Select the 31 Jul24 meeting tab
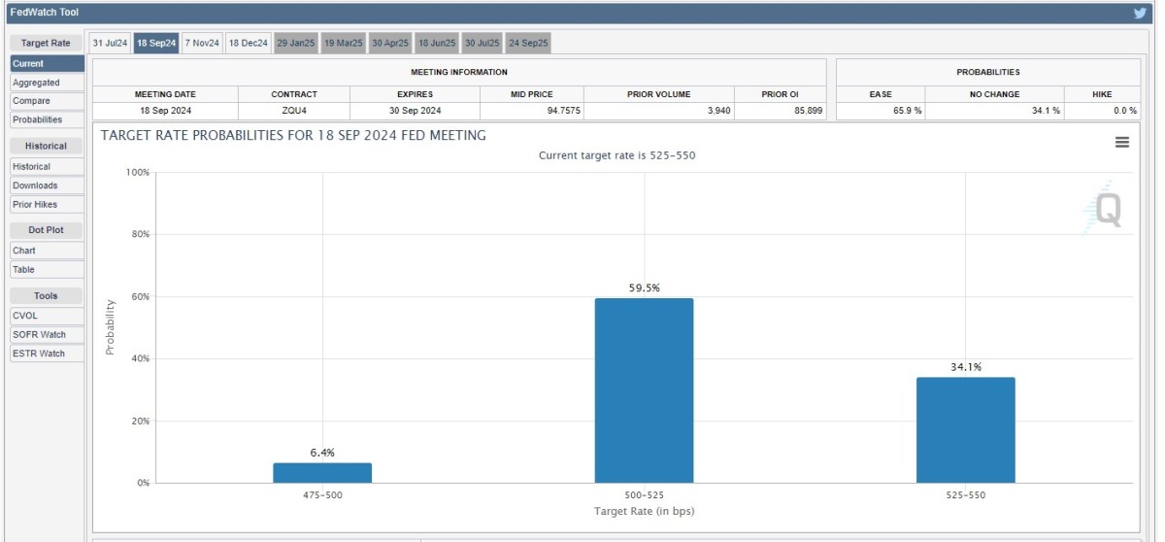The image size is (1165, 542). point(110,43)
